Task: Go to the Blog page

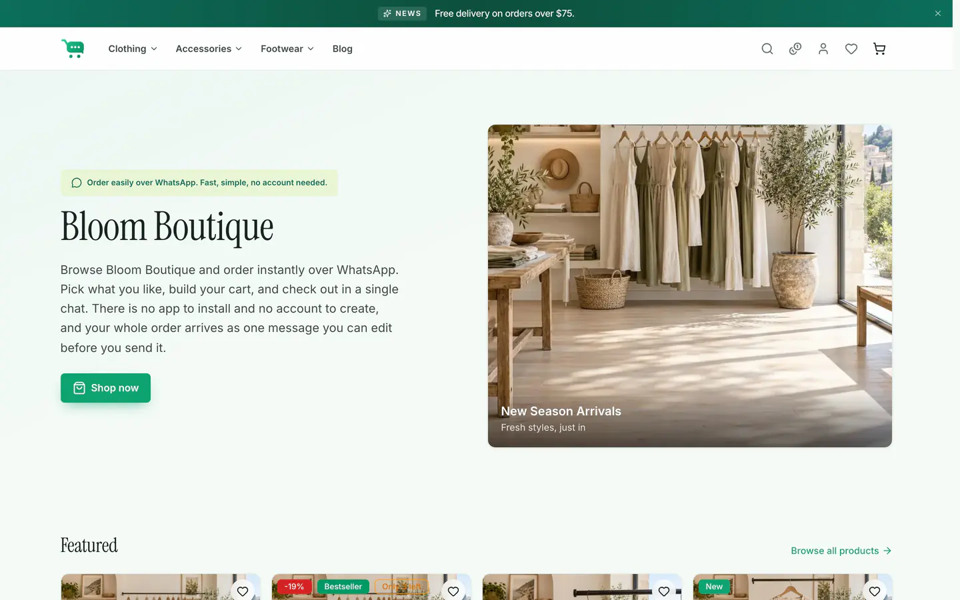Action: [343, 49]
